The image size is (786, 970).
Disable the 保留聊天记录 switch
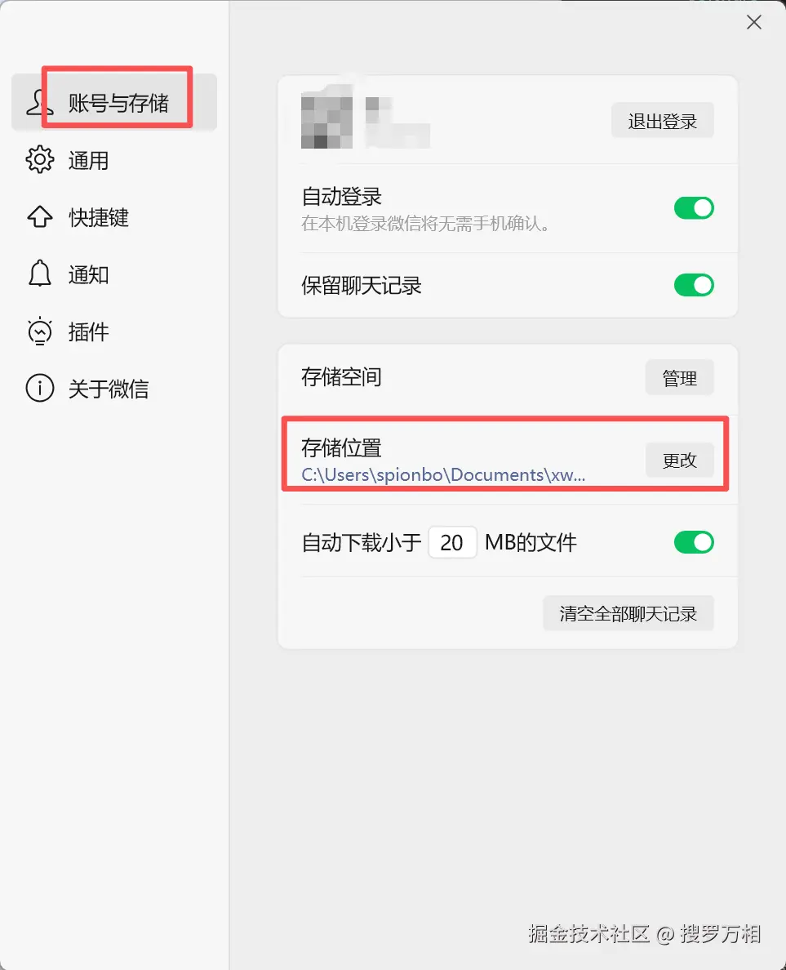tap(694, 285)
